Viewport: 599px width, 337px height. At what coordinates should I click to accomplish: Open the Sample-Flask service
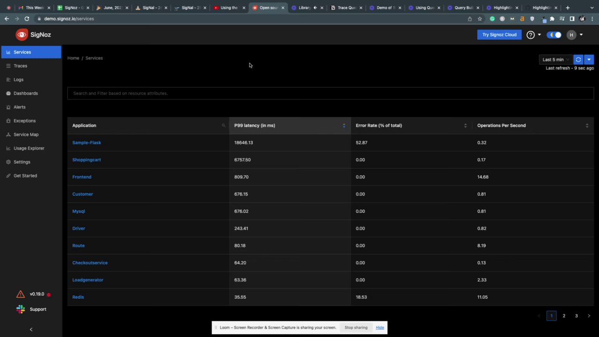pos(87,143)
